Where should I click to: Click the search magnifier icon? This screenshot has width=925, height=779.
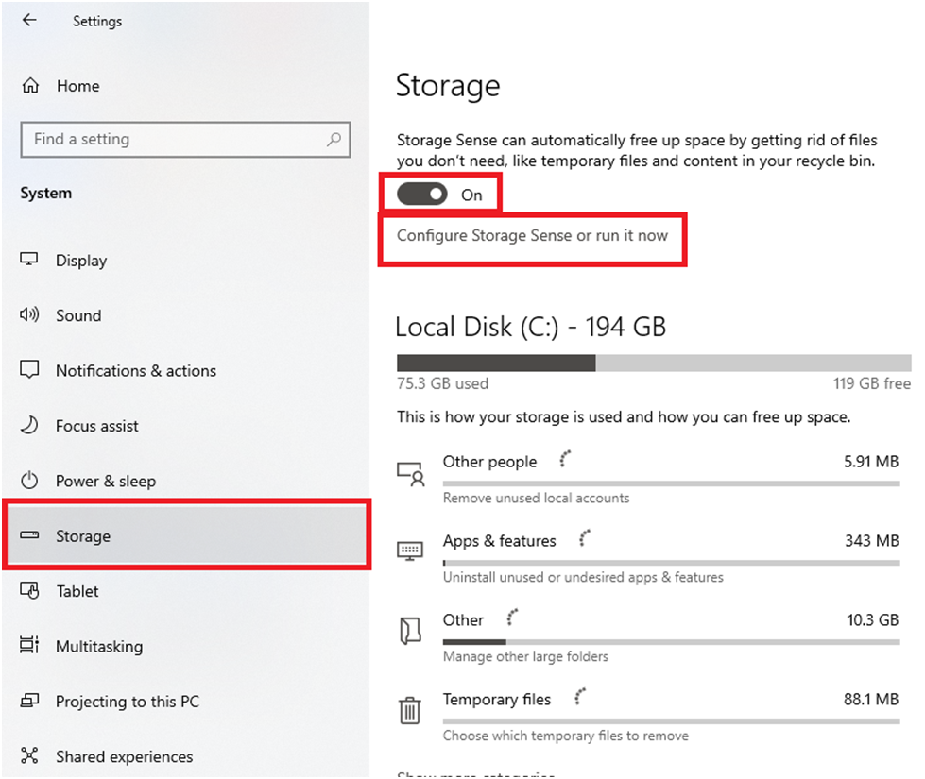[334, 139]
